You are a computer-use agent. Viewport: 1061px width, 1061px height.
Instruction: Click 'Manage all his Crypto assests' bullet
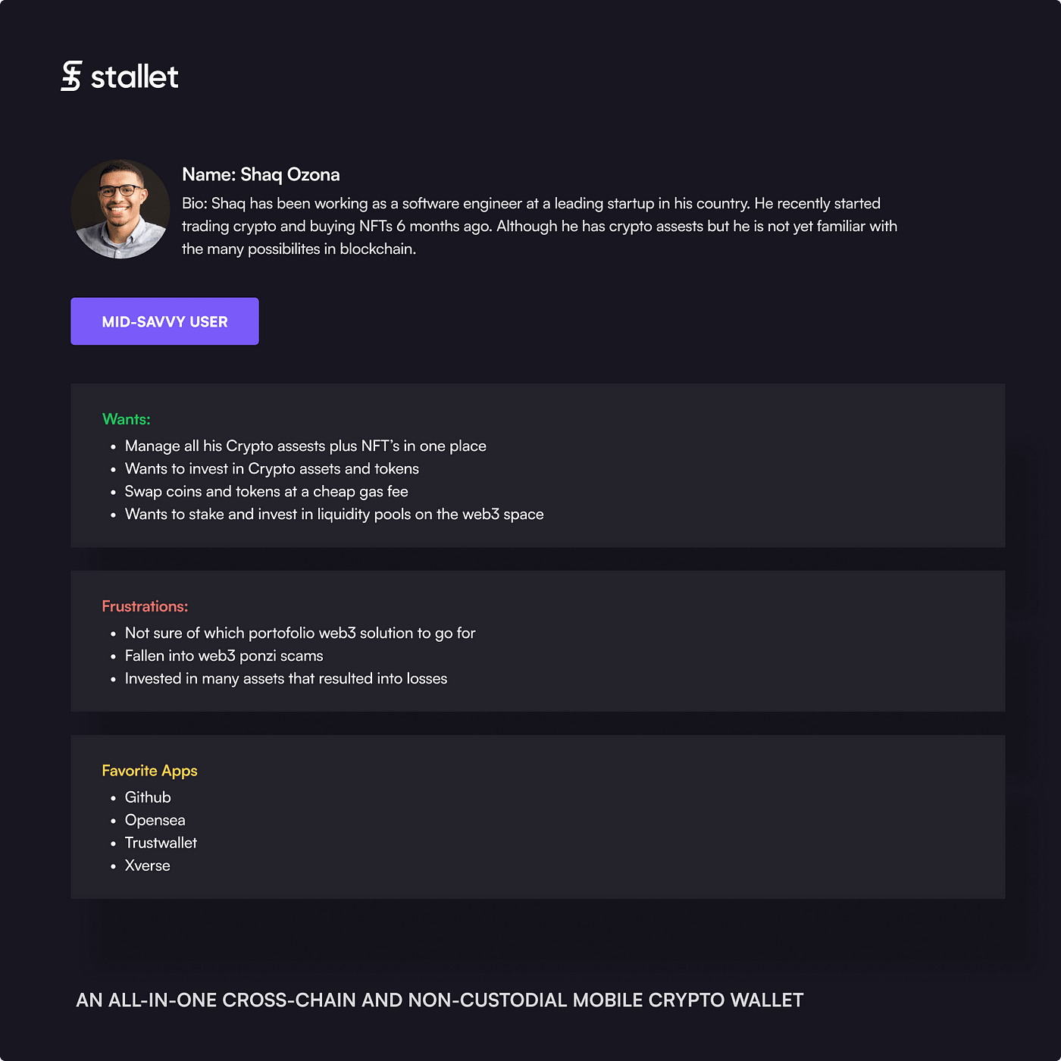click(305, 446)
